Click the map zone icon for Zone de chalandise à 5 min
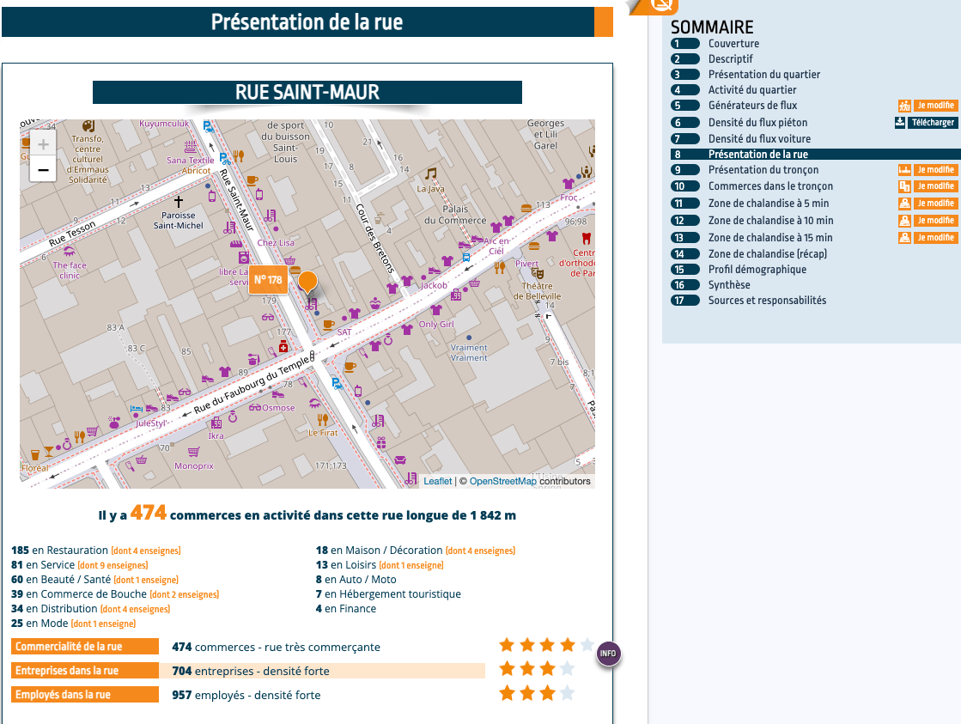This screenshot has width=961, height=724. tap(904, 203)
